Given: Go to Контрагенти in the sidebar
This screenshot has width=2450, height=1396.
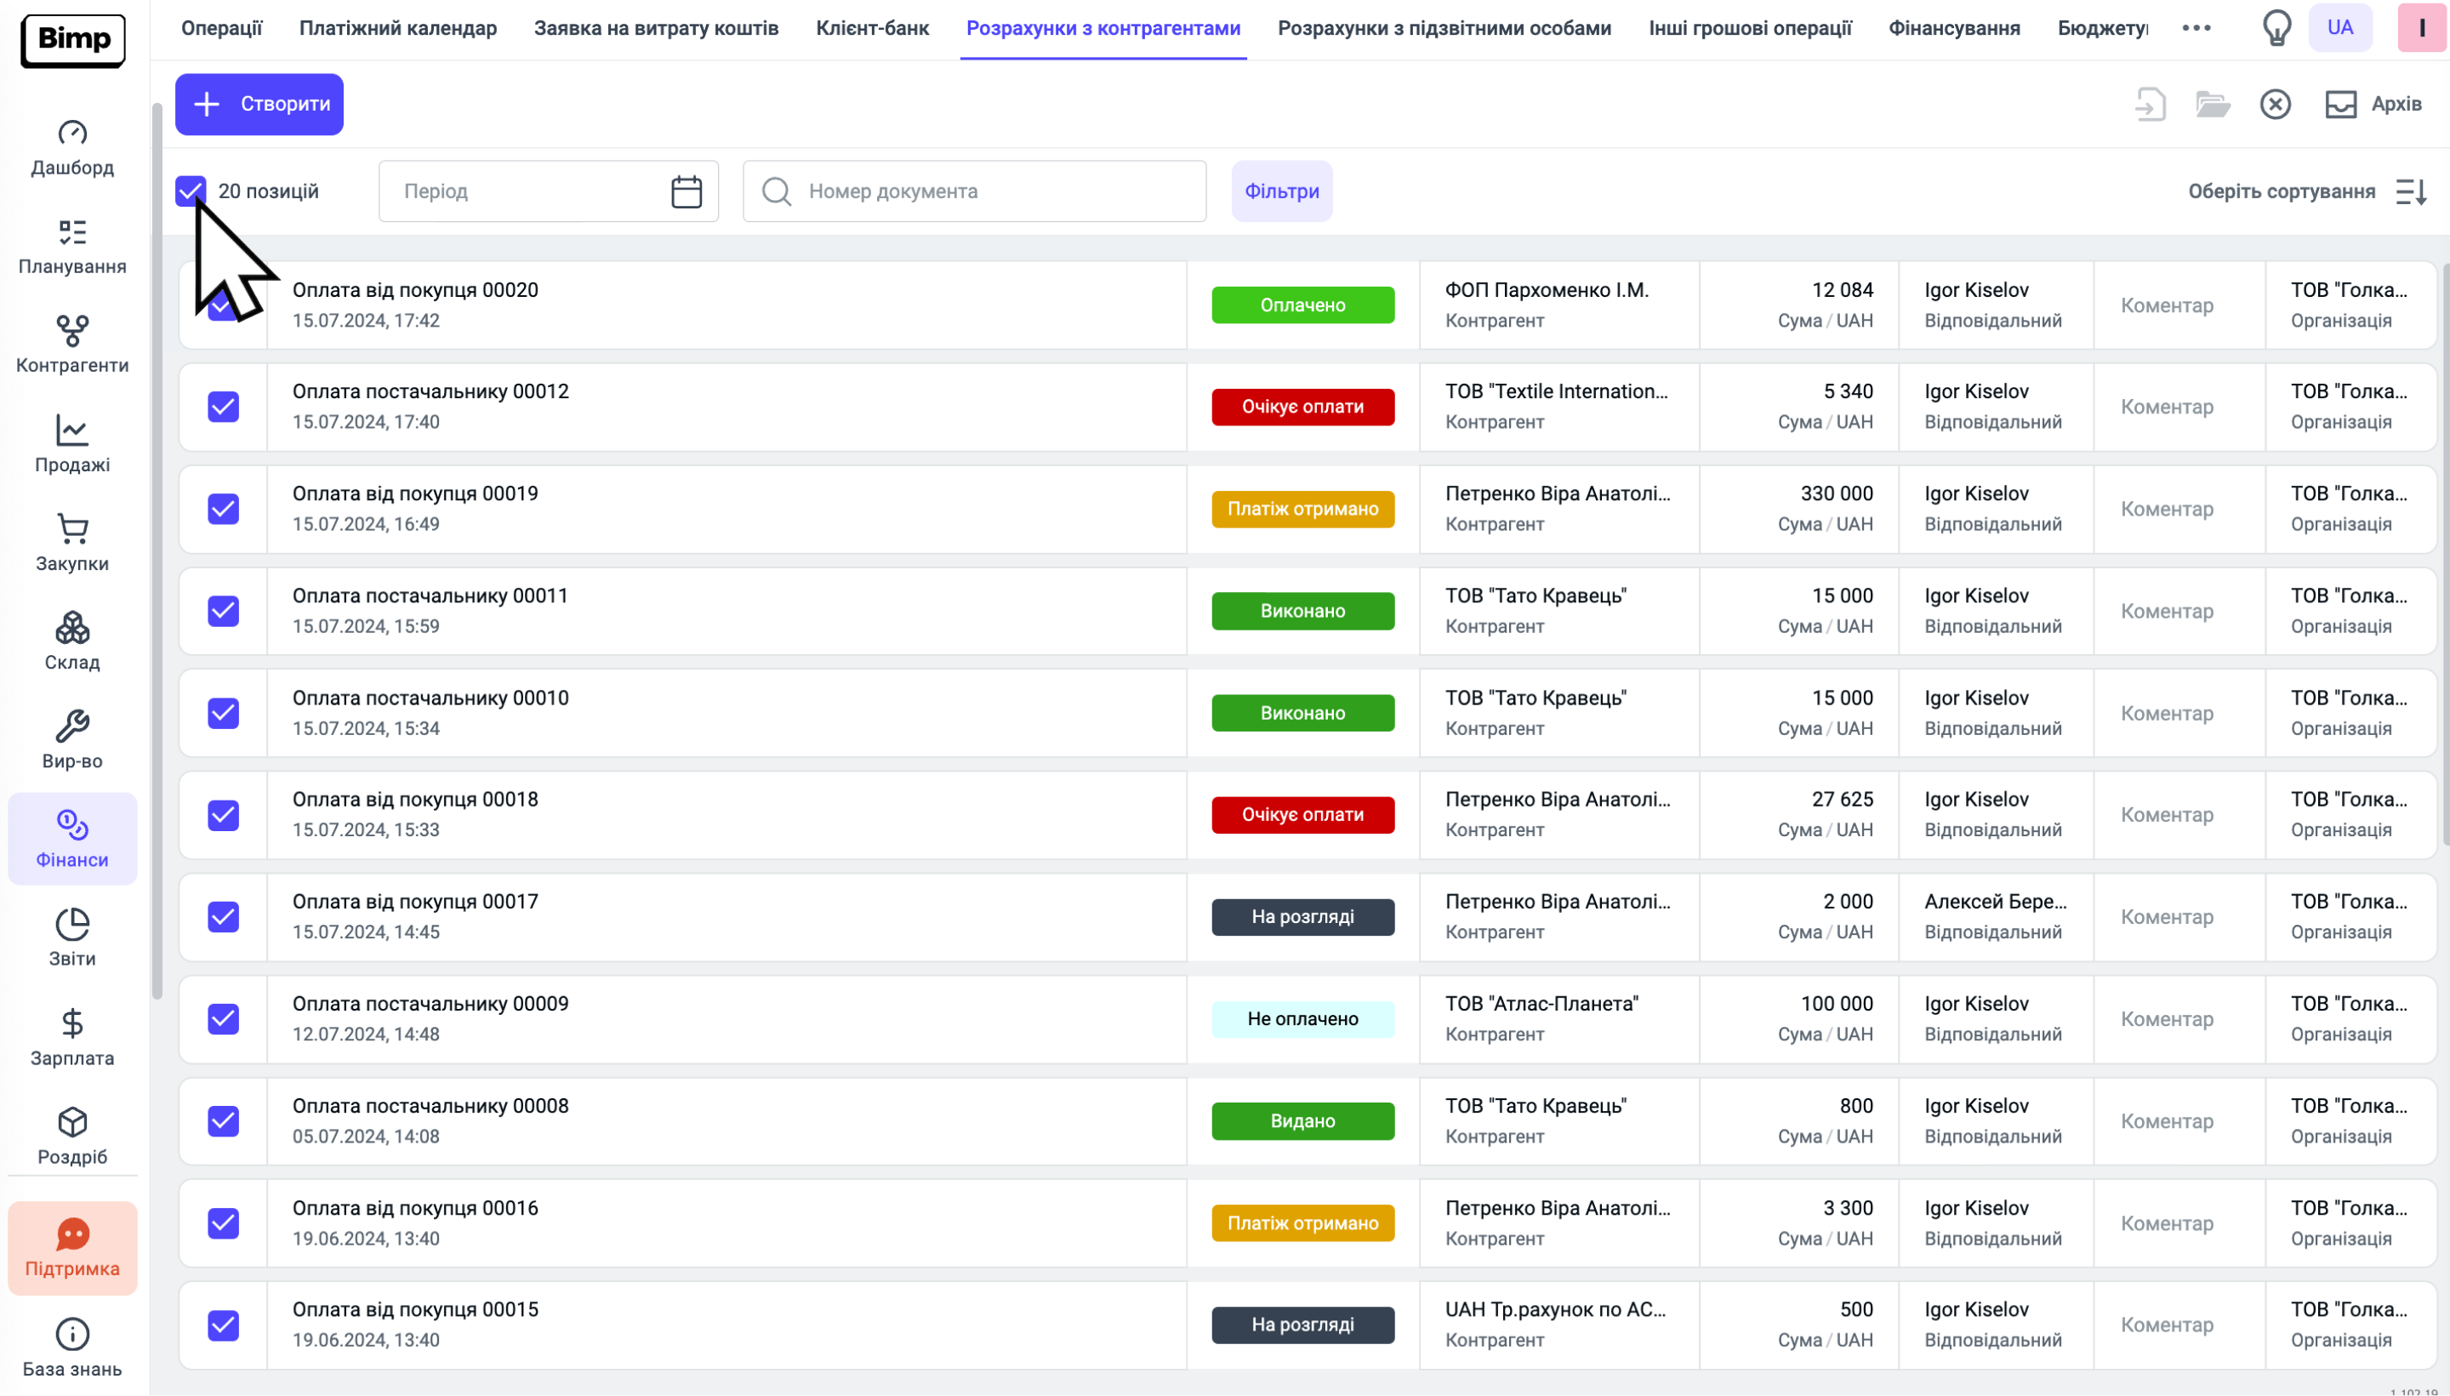Looking at the screenshot, I should [x=72, y=346].
